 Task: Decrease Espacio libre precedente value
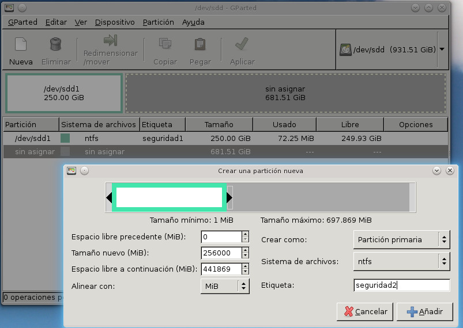pos(245,239)
